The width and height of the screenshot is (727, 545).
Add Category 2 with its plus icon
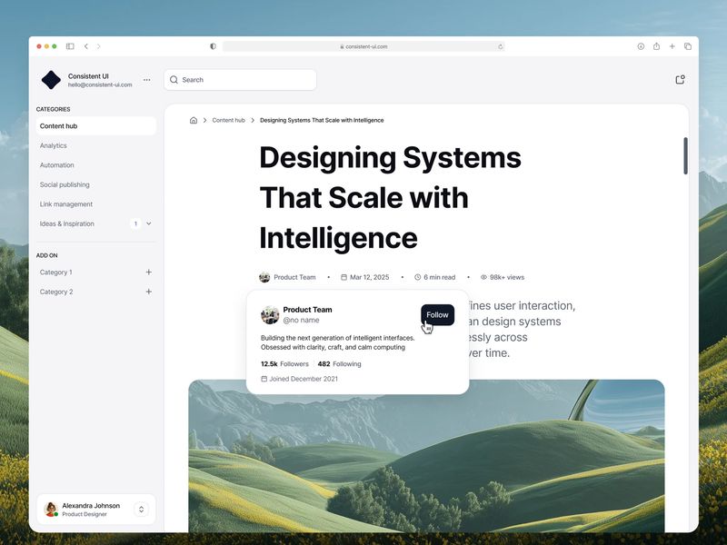click(x=148, y=292)
